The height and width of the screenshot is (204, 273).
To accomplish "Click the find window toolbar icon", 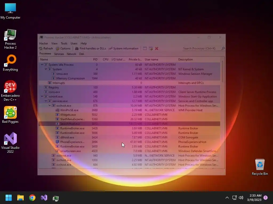I will point(145,49).
